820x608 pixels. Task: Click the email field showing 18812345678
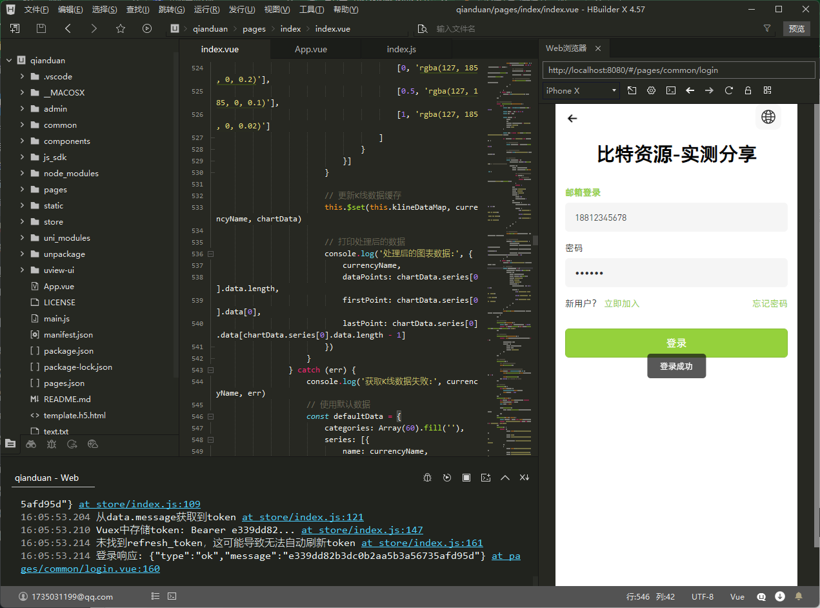pyautogui.click(x=676, y=218)
